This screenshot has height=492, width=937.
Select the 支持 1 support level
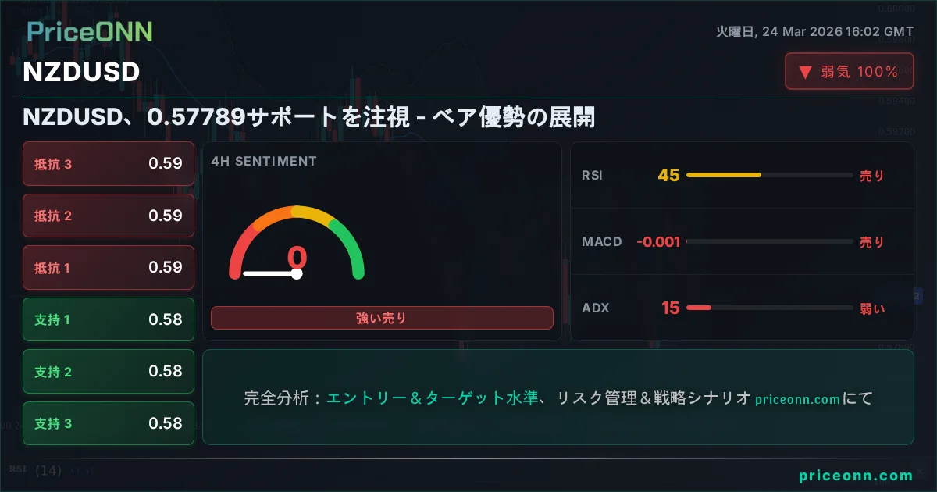(109, 319)
